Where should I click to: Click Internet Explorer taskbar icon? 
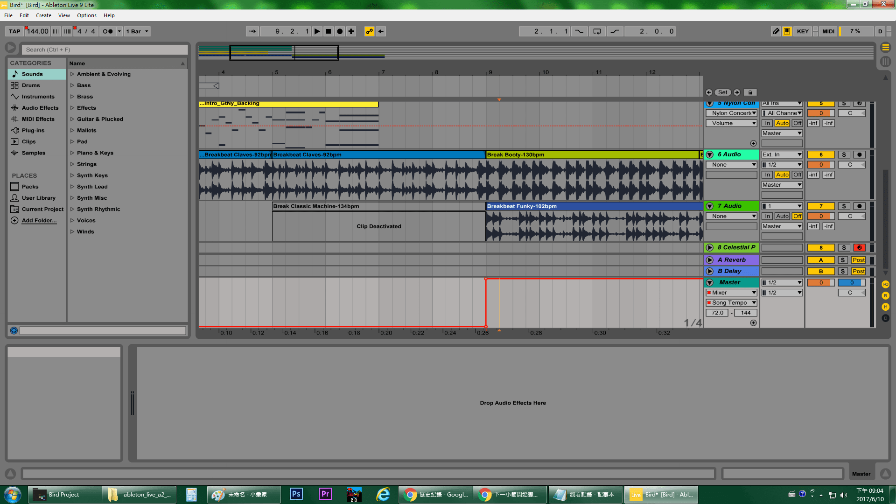coord(383,494)
